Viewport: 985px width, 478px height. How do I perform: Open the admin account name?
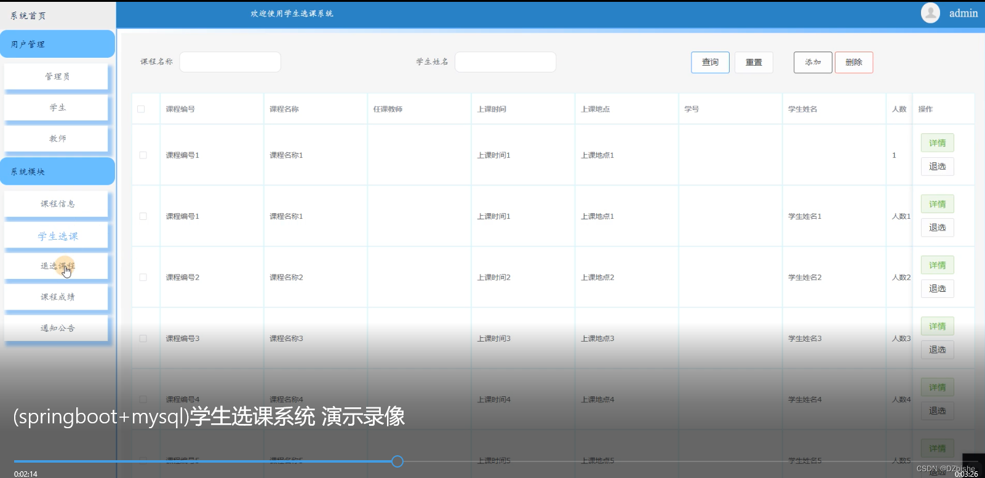pos(963,13)
